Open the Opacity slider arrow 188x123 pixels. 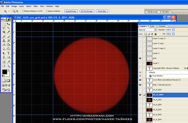(173, 30)
